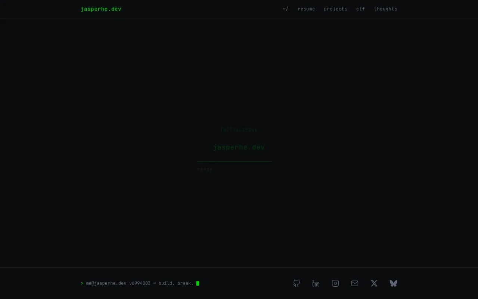Click the loading progress bar
Screen dimensions: 478x299
[x=235, y=161]
